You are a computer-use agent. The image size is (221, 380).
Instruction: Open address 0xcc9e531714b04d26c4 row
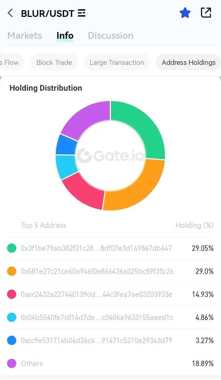[110, 340]
